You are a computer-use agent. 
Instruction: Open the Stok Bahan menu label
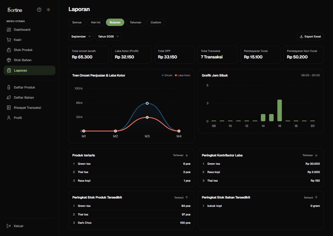23,60
